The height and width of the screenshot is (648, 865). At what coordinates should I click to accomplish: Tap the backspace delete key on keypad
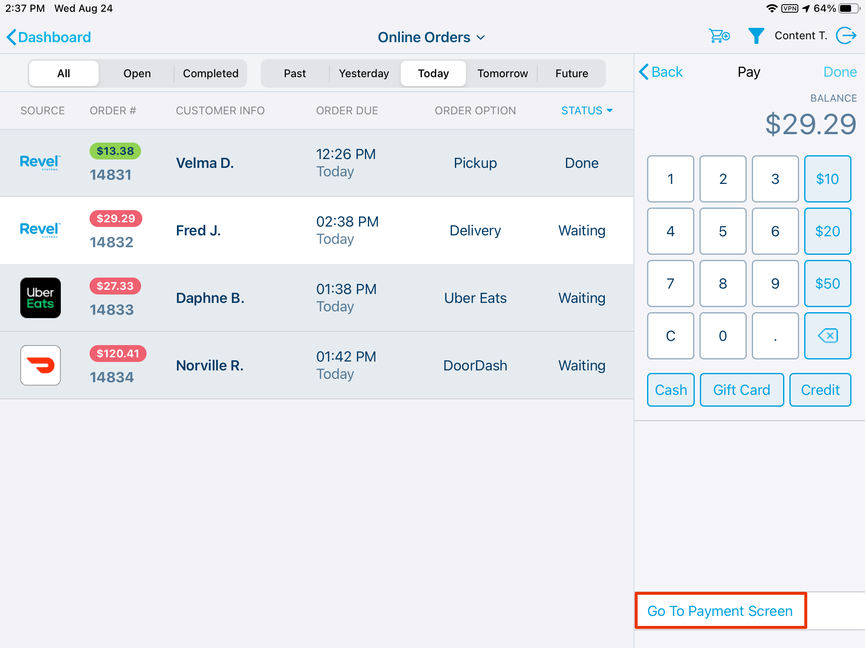point(827,336)
